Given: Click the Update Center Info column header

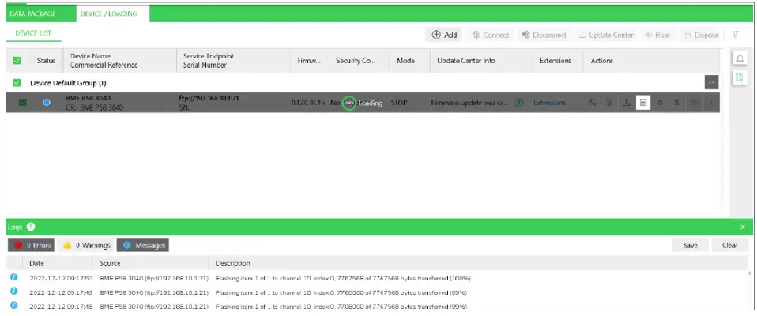Looking at the screenshot, I should point(466,60).
